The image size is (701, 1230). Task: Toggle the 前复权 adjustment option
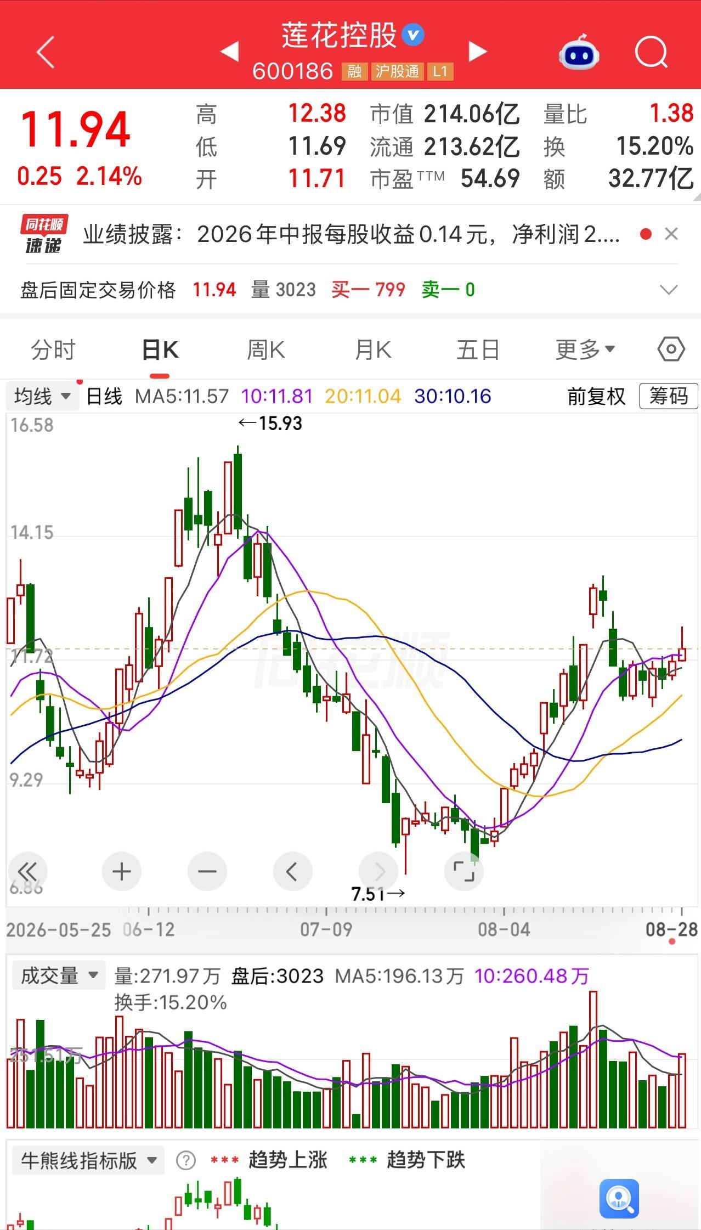click(x=596, y=396)
